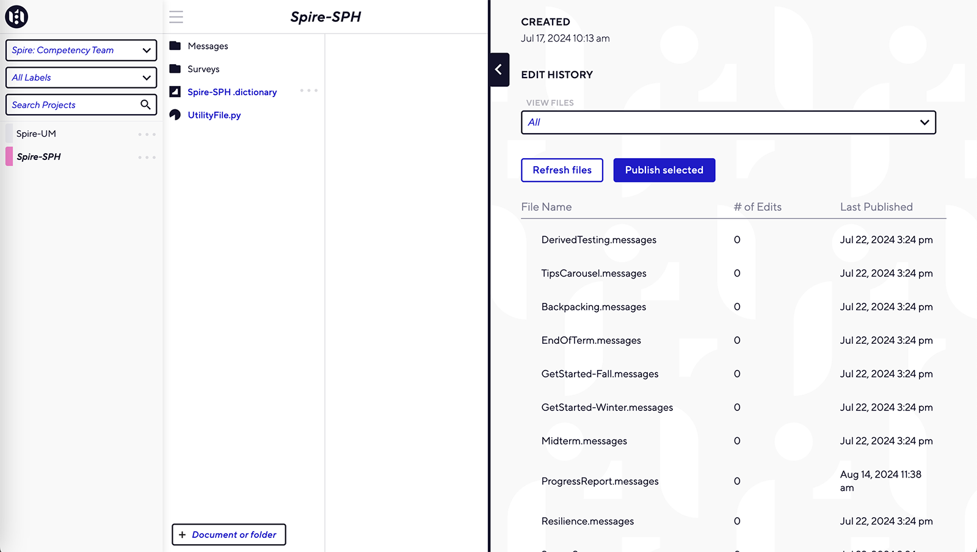Select the Spire-UM project in the list

point(37,134)
